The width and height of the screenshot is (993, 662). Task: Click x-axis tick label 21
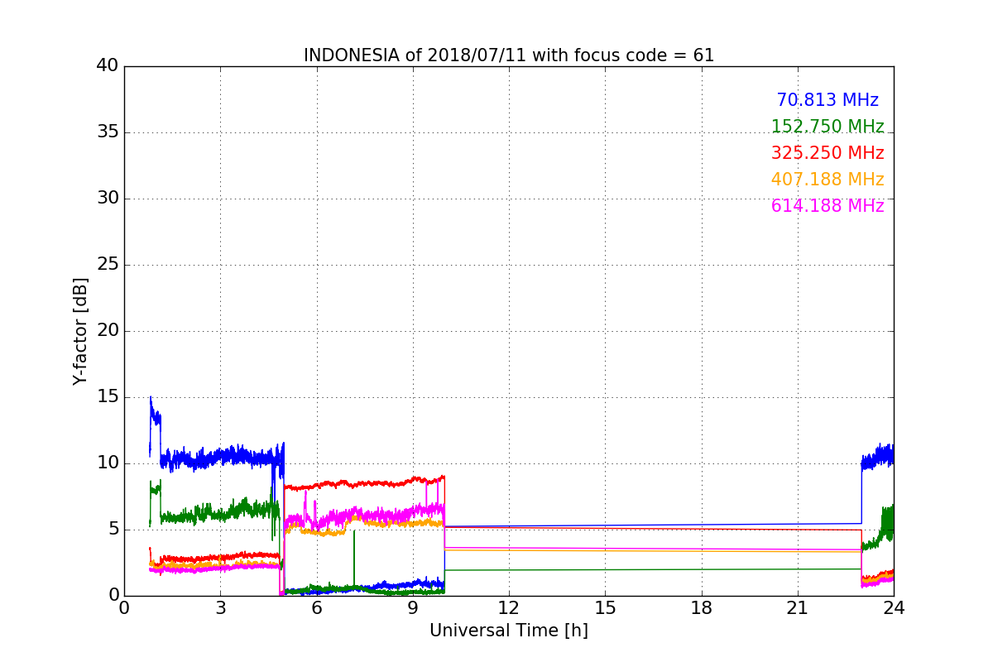[798, 607]
